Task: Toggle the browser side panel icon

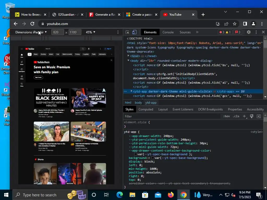Action: click(245, 24)
